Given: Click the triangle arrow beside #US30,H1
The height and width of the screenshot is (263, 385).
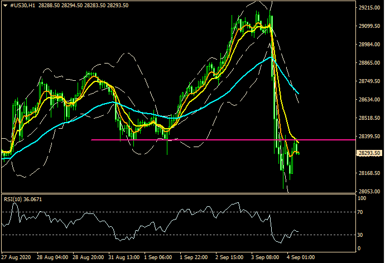Looking at the screenshot, I should pyautogui.click(x=5, y=5).
